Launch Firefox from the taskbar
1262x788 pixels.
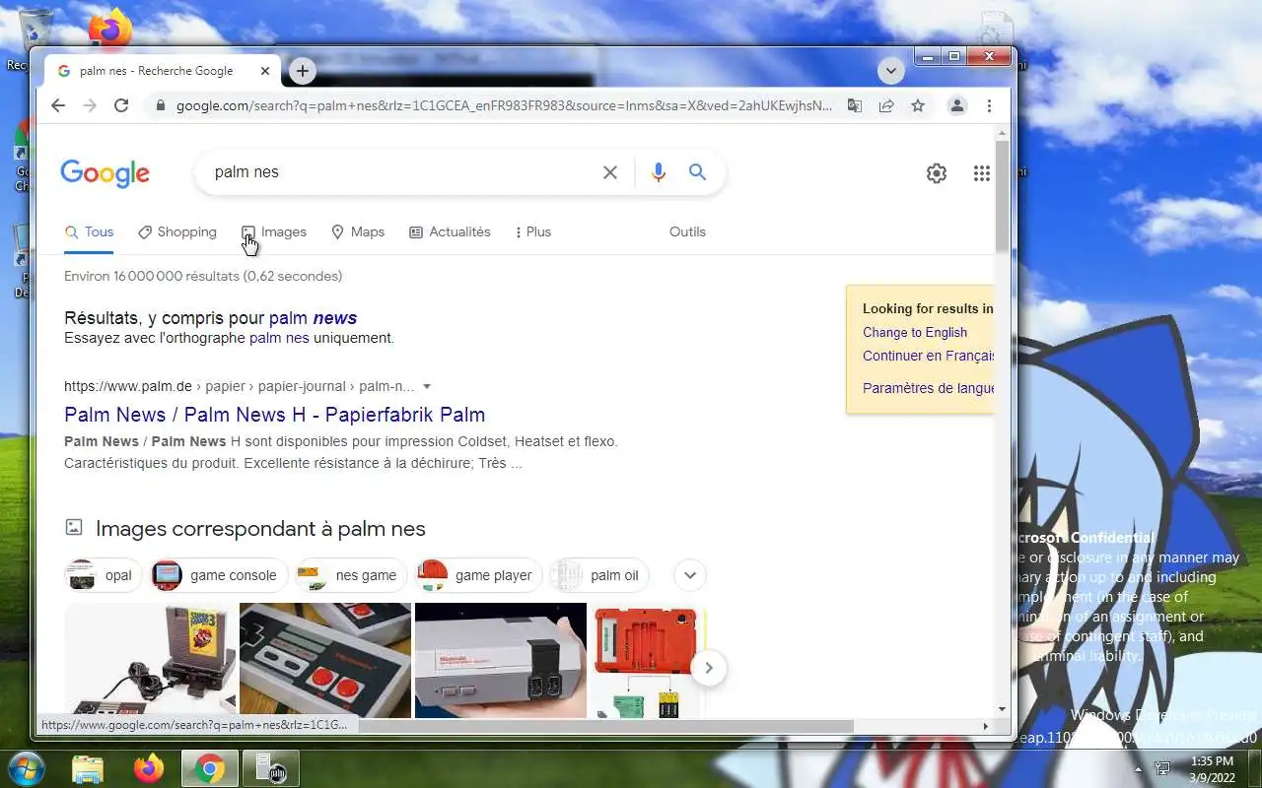pos(149,768)
